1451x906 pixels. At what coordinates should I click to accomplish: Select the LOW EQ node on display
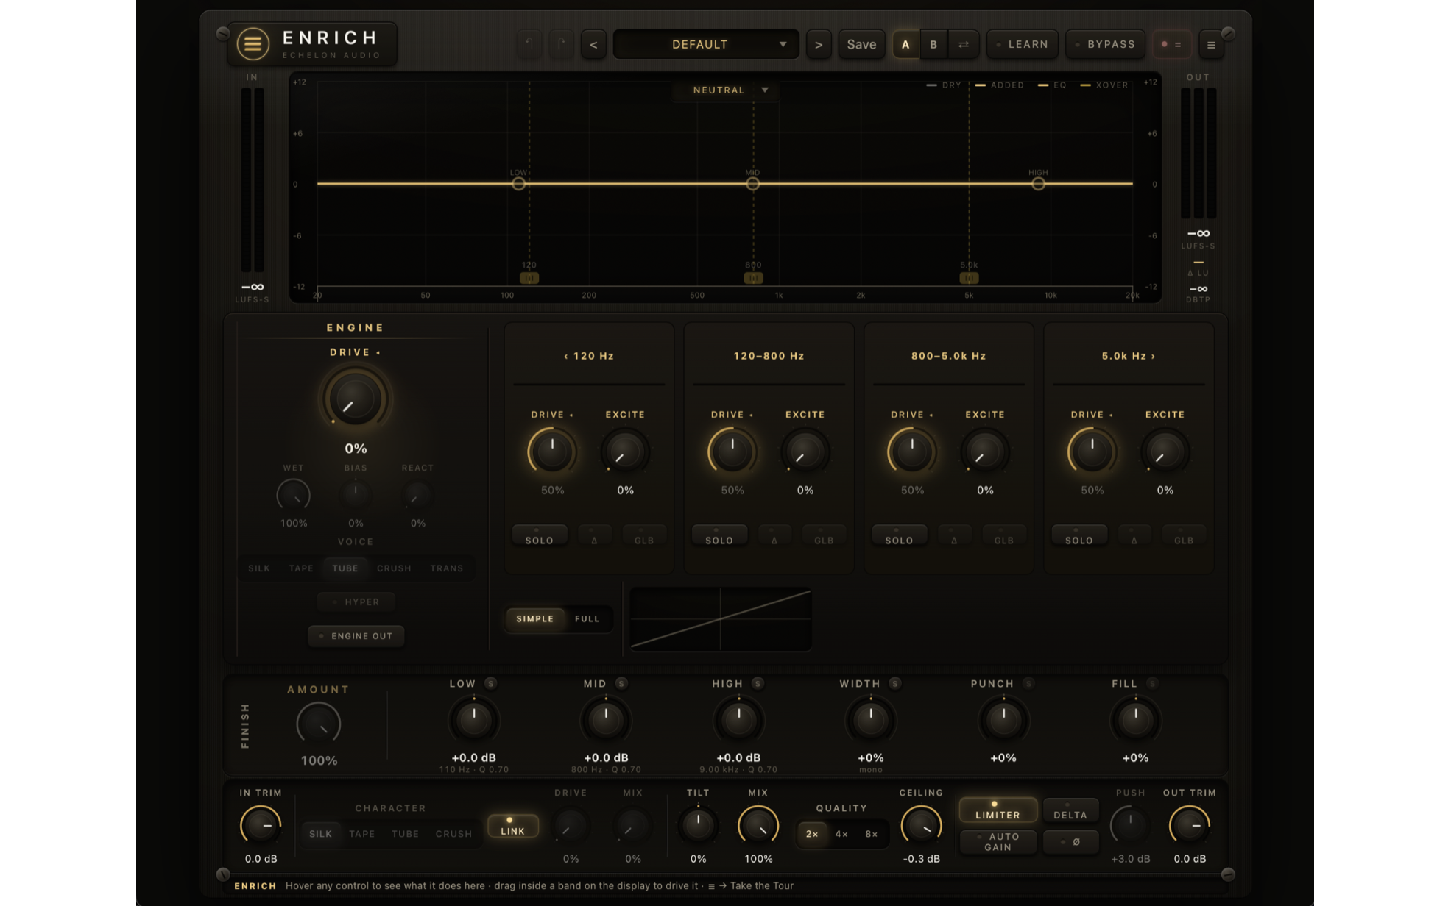(519, 184)
